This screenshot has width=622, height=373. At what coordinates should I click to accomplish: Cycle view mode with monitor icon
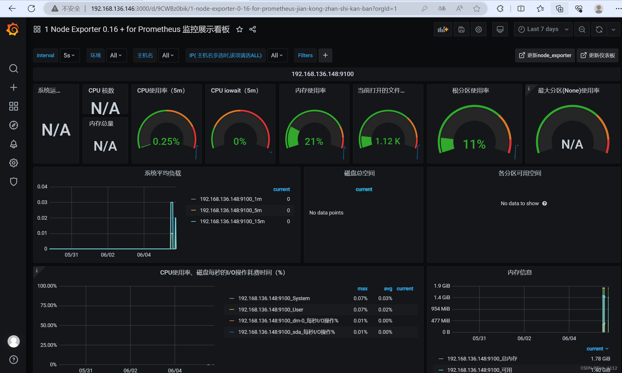[x=500, y=29]
